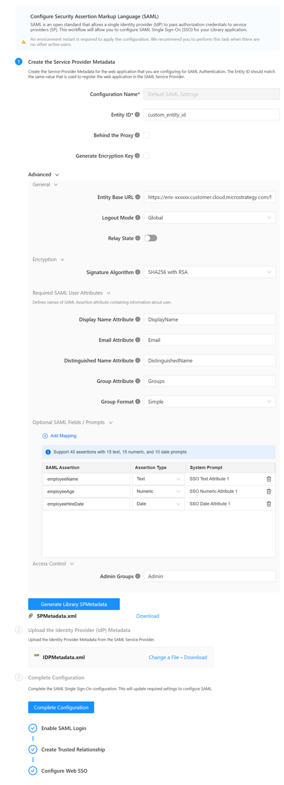Toggle the Relay State switch

coord(151,238)
